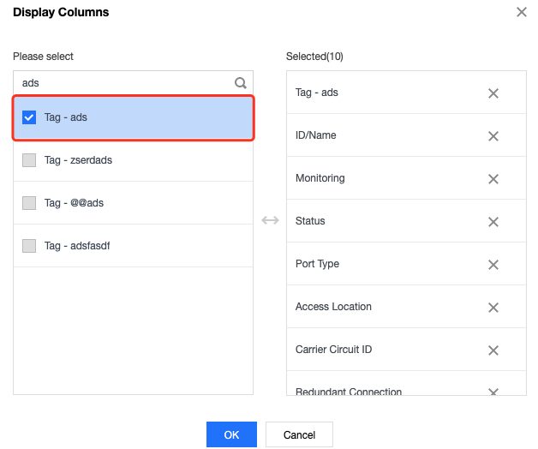The image size is (538, 449).
Task: Remove Carrier Circuit ID column
Action: point(493,350)
